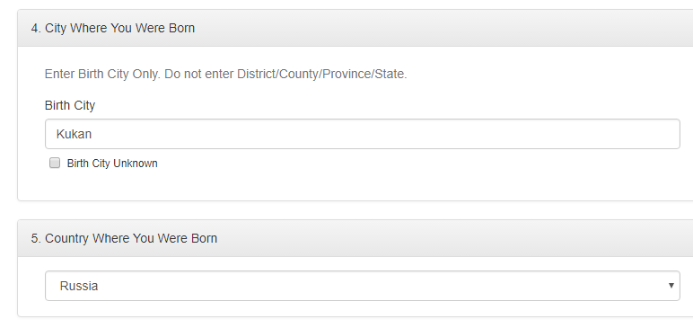Click the number 4 in the city heading
The width and height of the screenshot is (693, 328).
click(x=35, y=28)
